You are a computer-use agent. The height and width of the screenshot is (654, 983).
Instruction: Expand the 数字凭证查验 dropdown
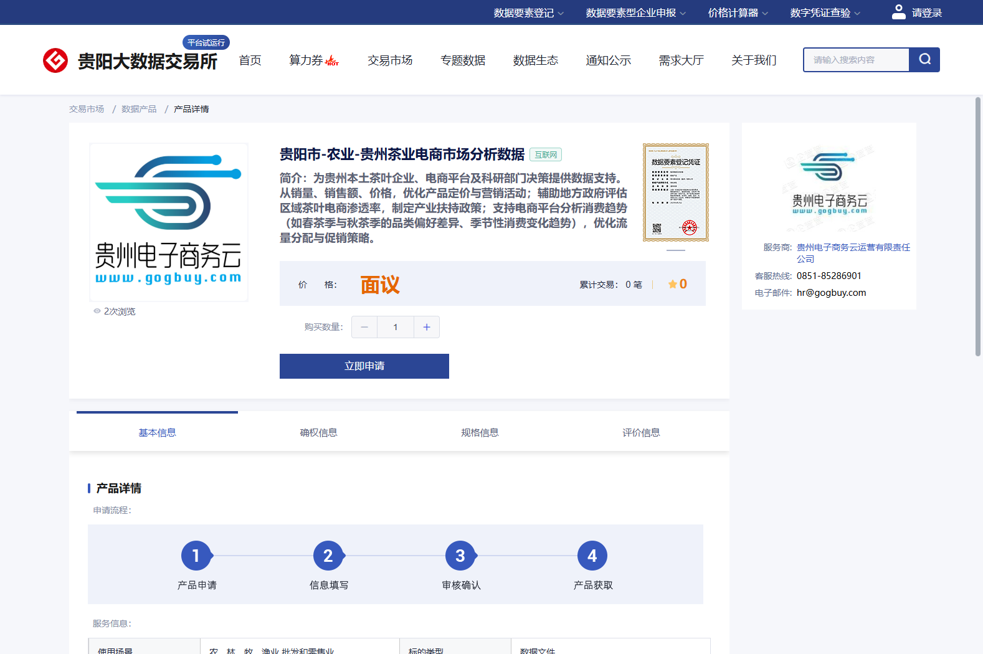[825, 13]
